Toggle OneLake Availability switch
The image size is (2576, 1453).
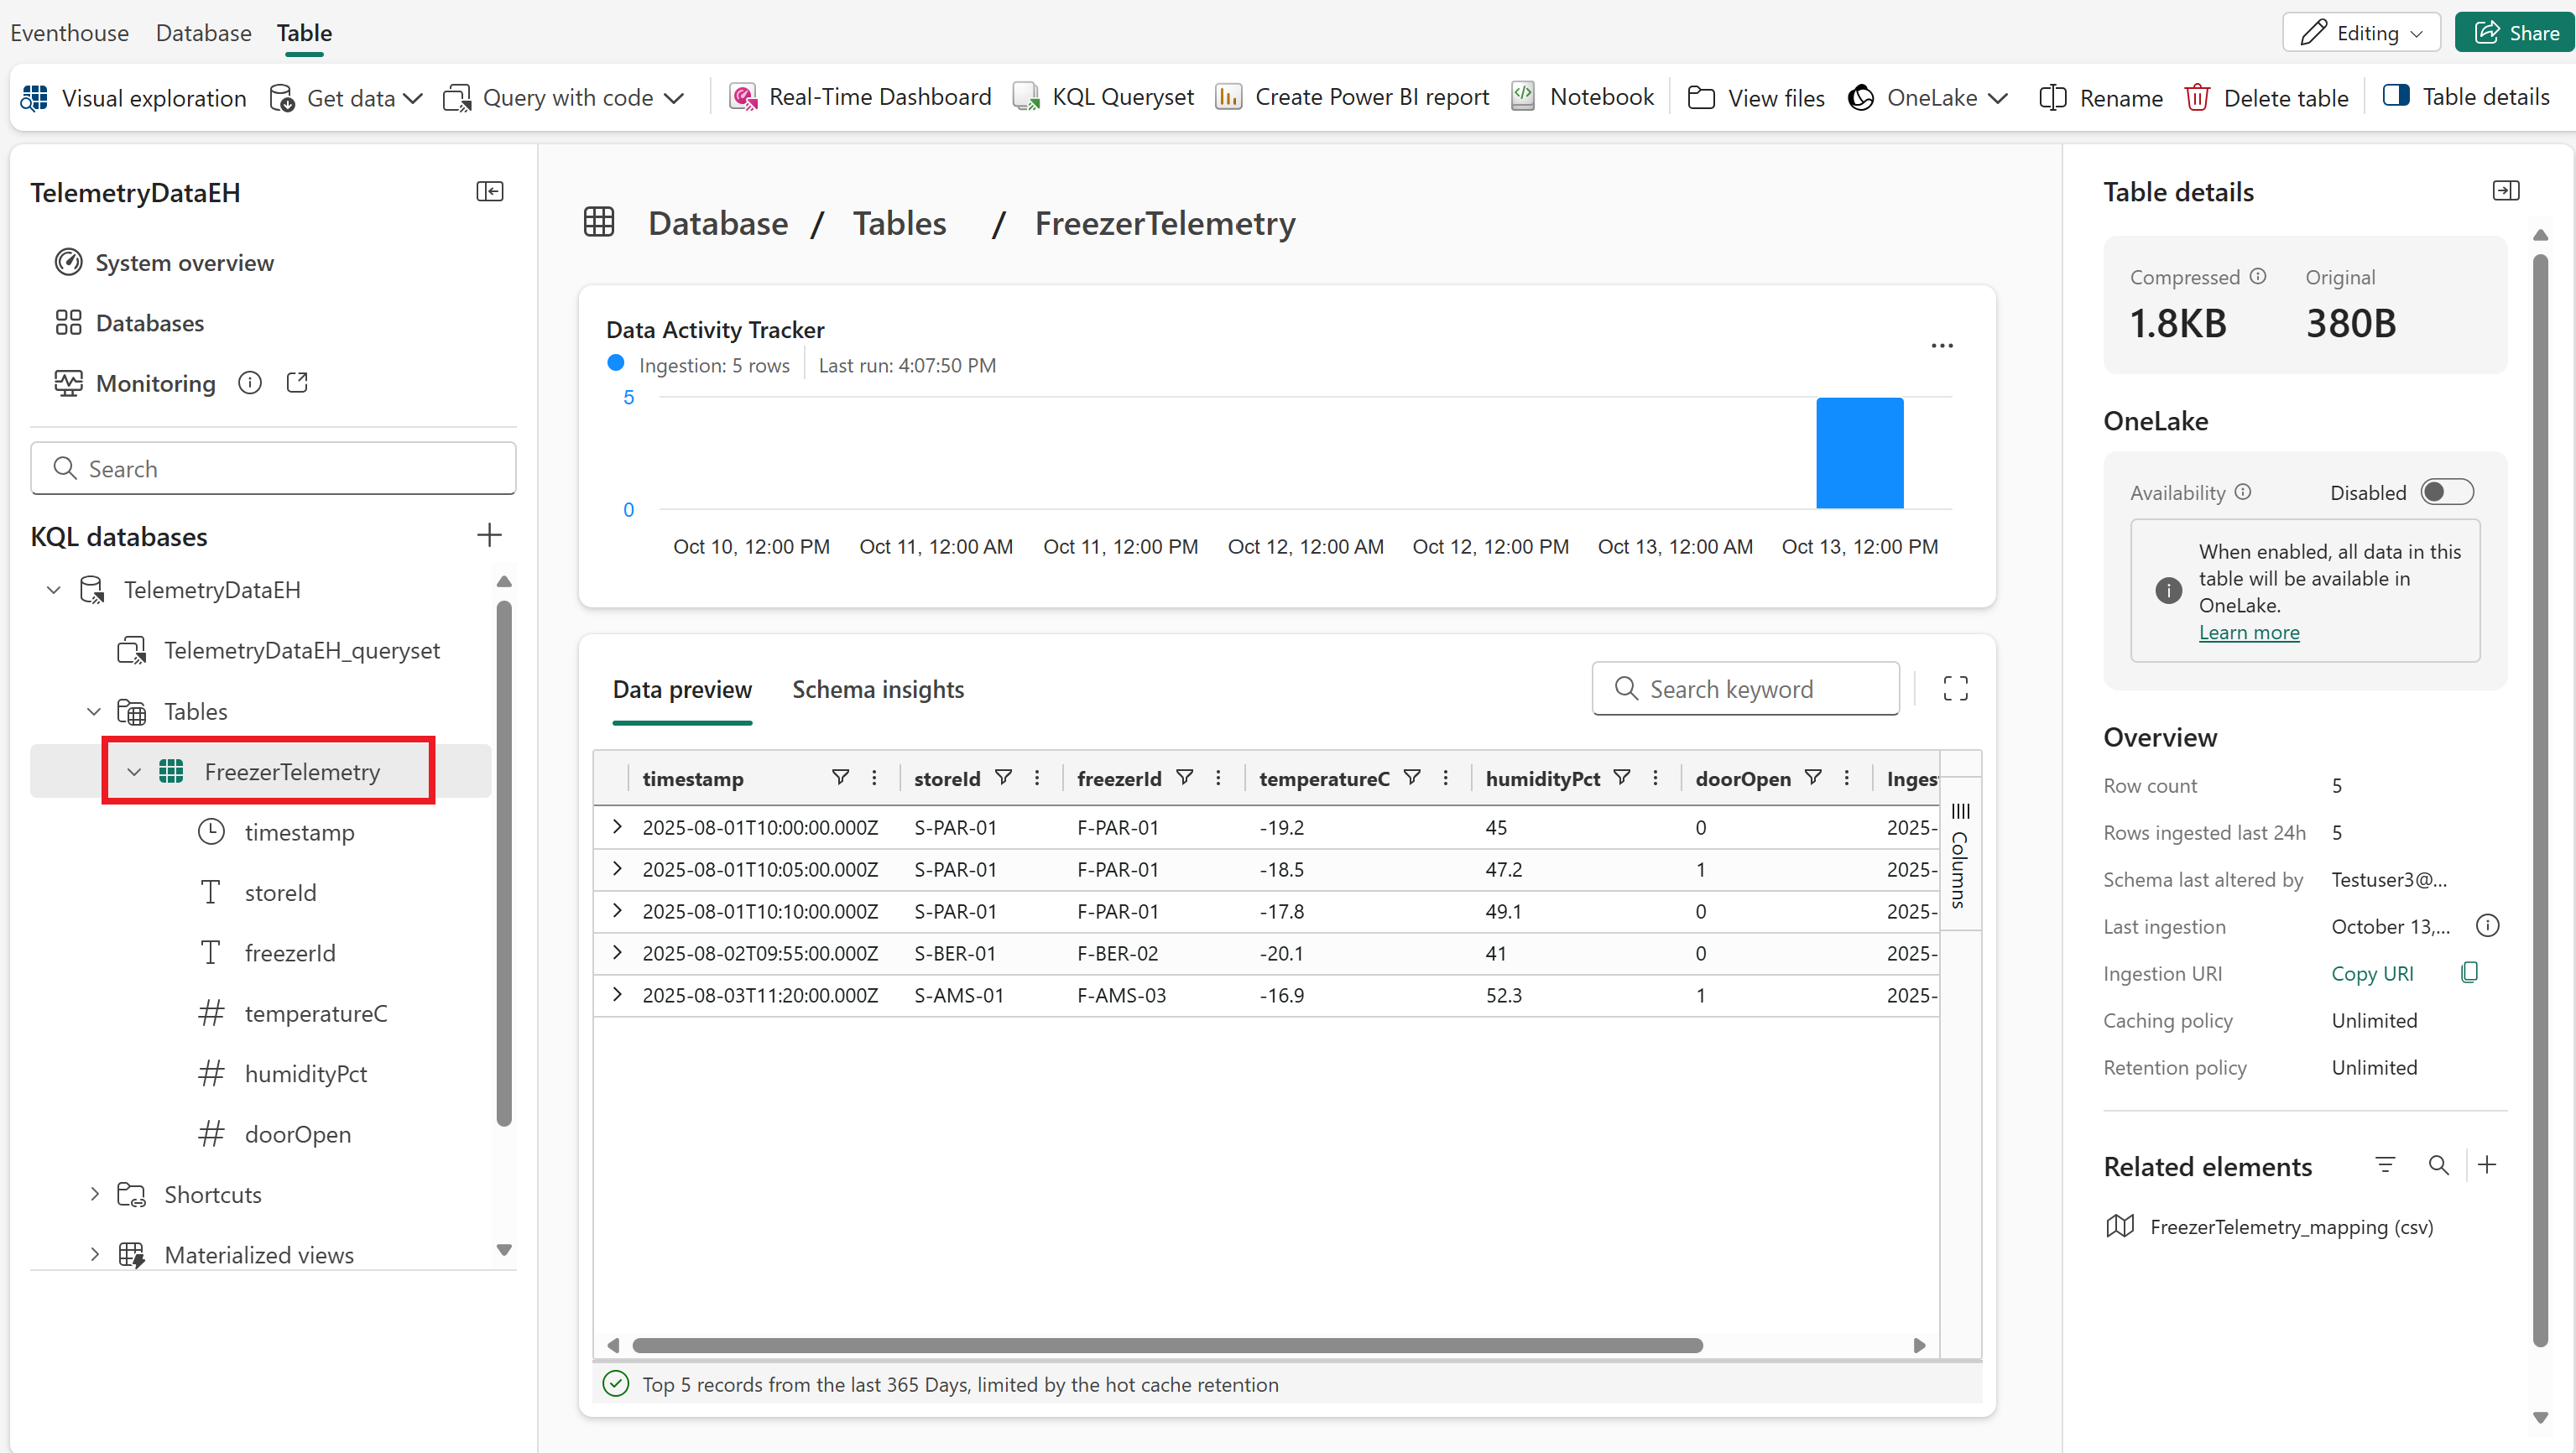[2447, 492]
